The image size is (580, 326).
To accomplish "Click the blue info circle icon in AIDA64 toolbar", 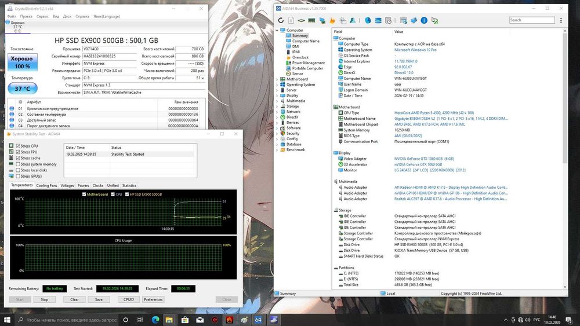I will (x=424, y=20).
